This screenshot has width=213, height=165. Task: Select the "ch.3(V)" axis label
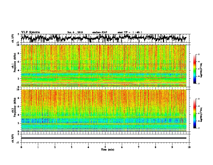pos(13,138)
